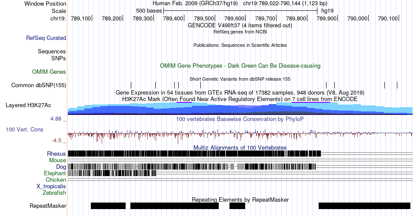Select the X_tropicalis alignment row label
This screenshot has width=413, height=216.
point(51,187)
